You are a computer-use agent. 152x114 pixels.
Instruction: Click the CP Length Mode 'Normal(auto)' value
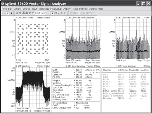(x=82, y=103)
